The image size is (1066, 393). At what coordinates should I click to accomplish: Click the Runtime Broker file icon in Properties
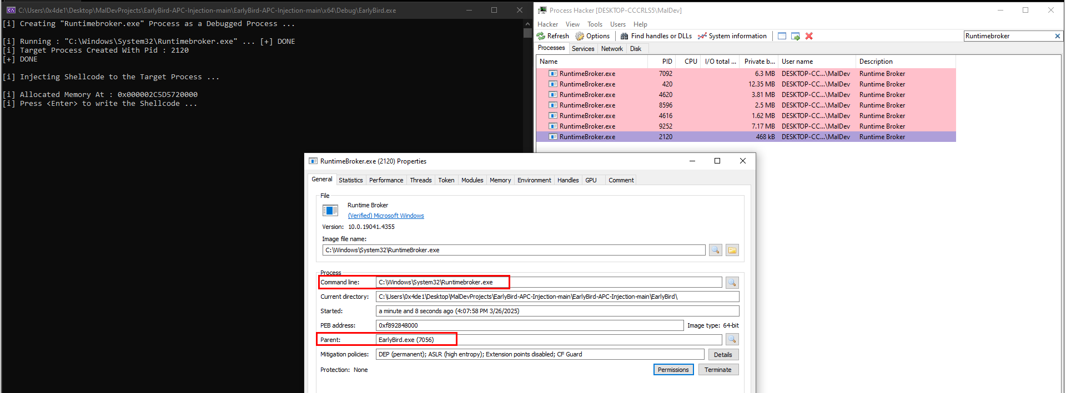point(330,211)
